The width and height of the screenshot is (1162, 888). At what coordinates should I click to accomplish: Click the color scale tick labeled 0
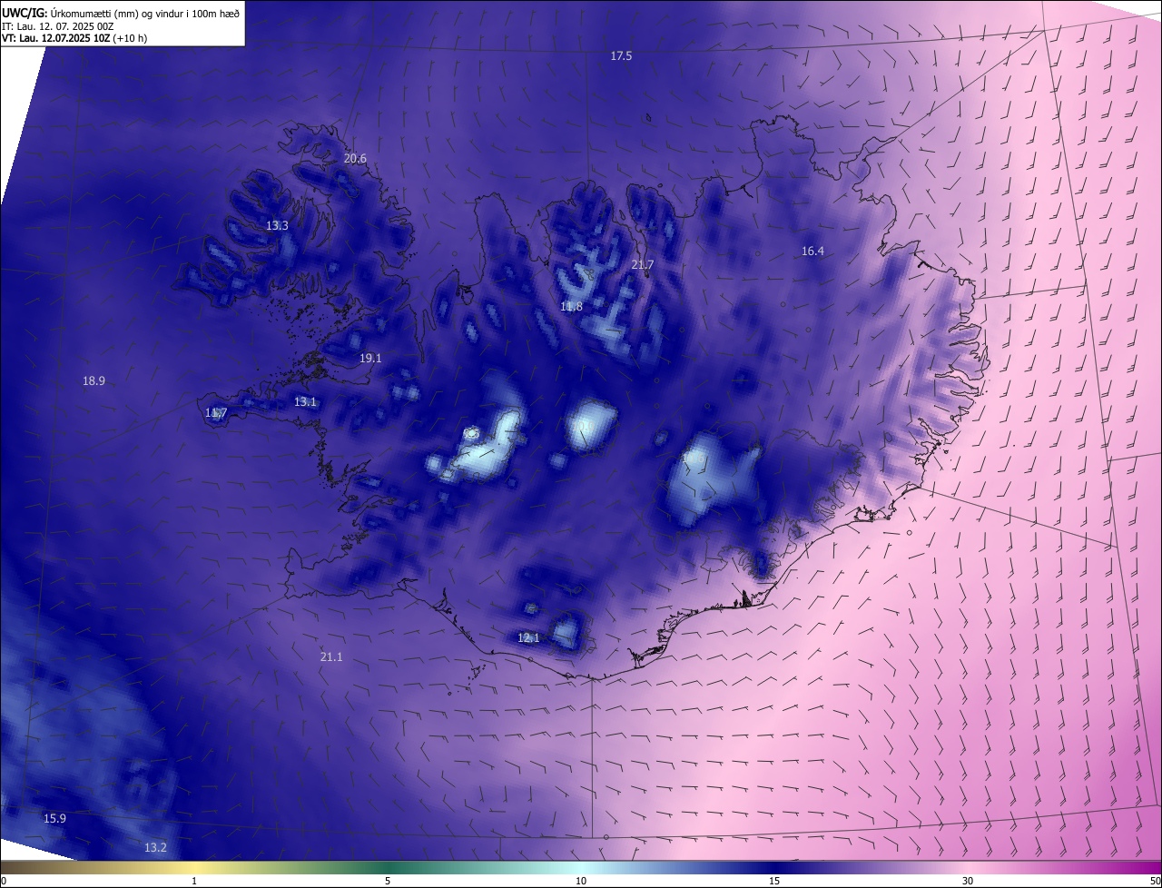[x=4, y=881]
